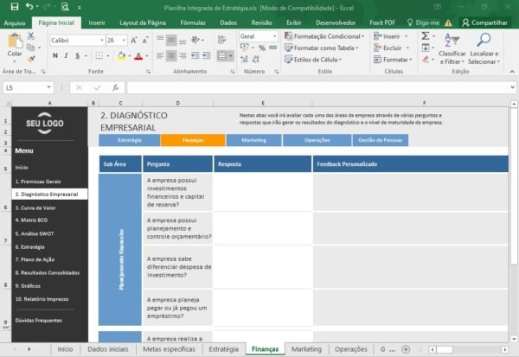
Task: Click the orange Finanças button
Action: [x=193, y=140]
